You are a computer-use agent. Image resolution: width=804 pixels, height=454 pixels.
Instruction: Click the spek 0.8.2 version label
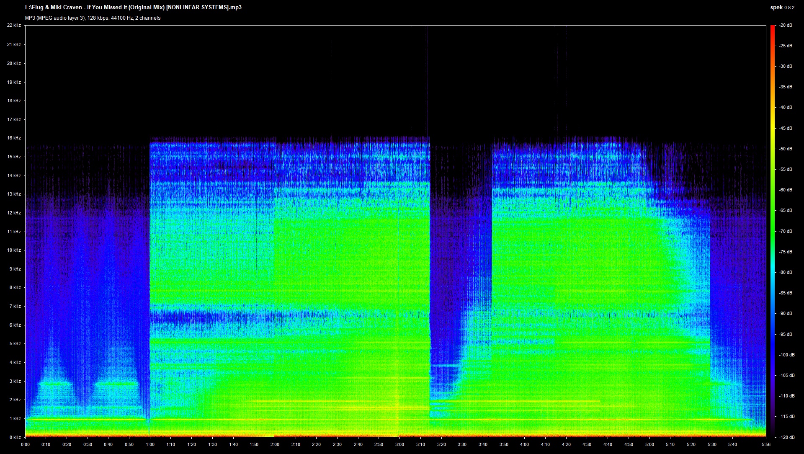(782, 7)
